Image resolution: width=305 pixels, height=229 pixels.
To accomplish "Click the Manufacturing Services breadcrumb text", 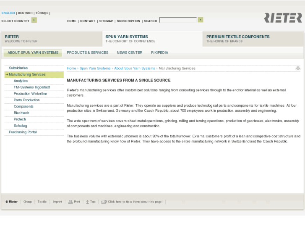I will 177,68.
